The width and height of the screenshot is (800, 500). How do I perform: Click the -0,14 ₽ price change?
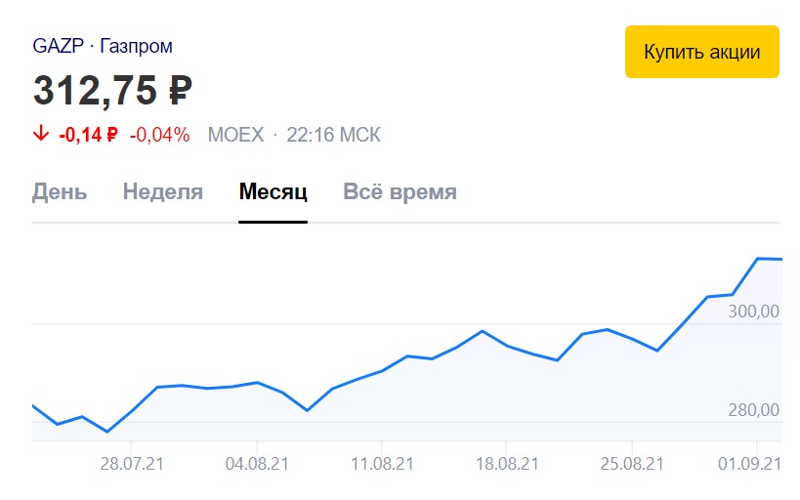click(88, 135)
